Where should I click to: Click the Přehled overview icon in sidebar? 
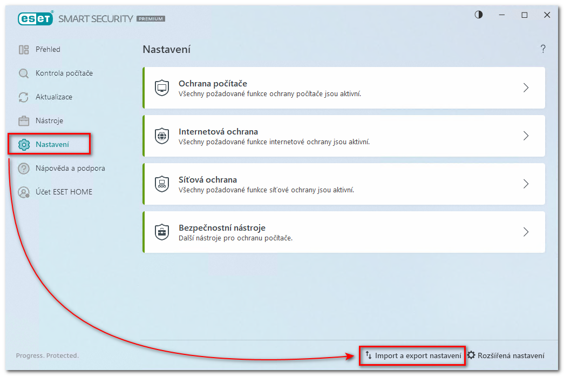24,50
